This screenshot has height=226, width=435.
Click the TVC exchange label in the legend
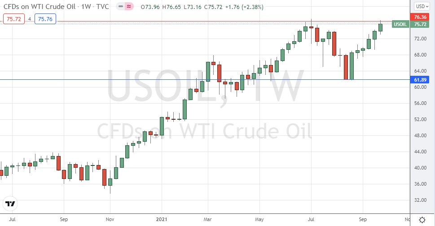(104, 7)
